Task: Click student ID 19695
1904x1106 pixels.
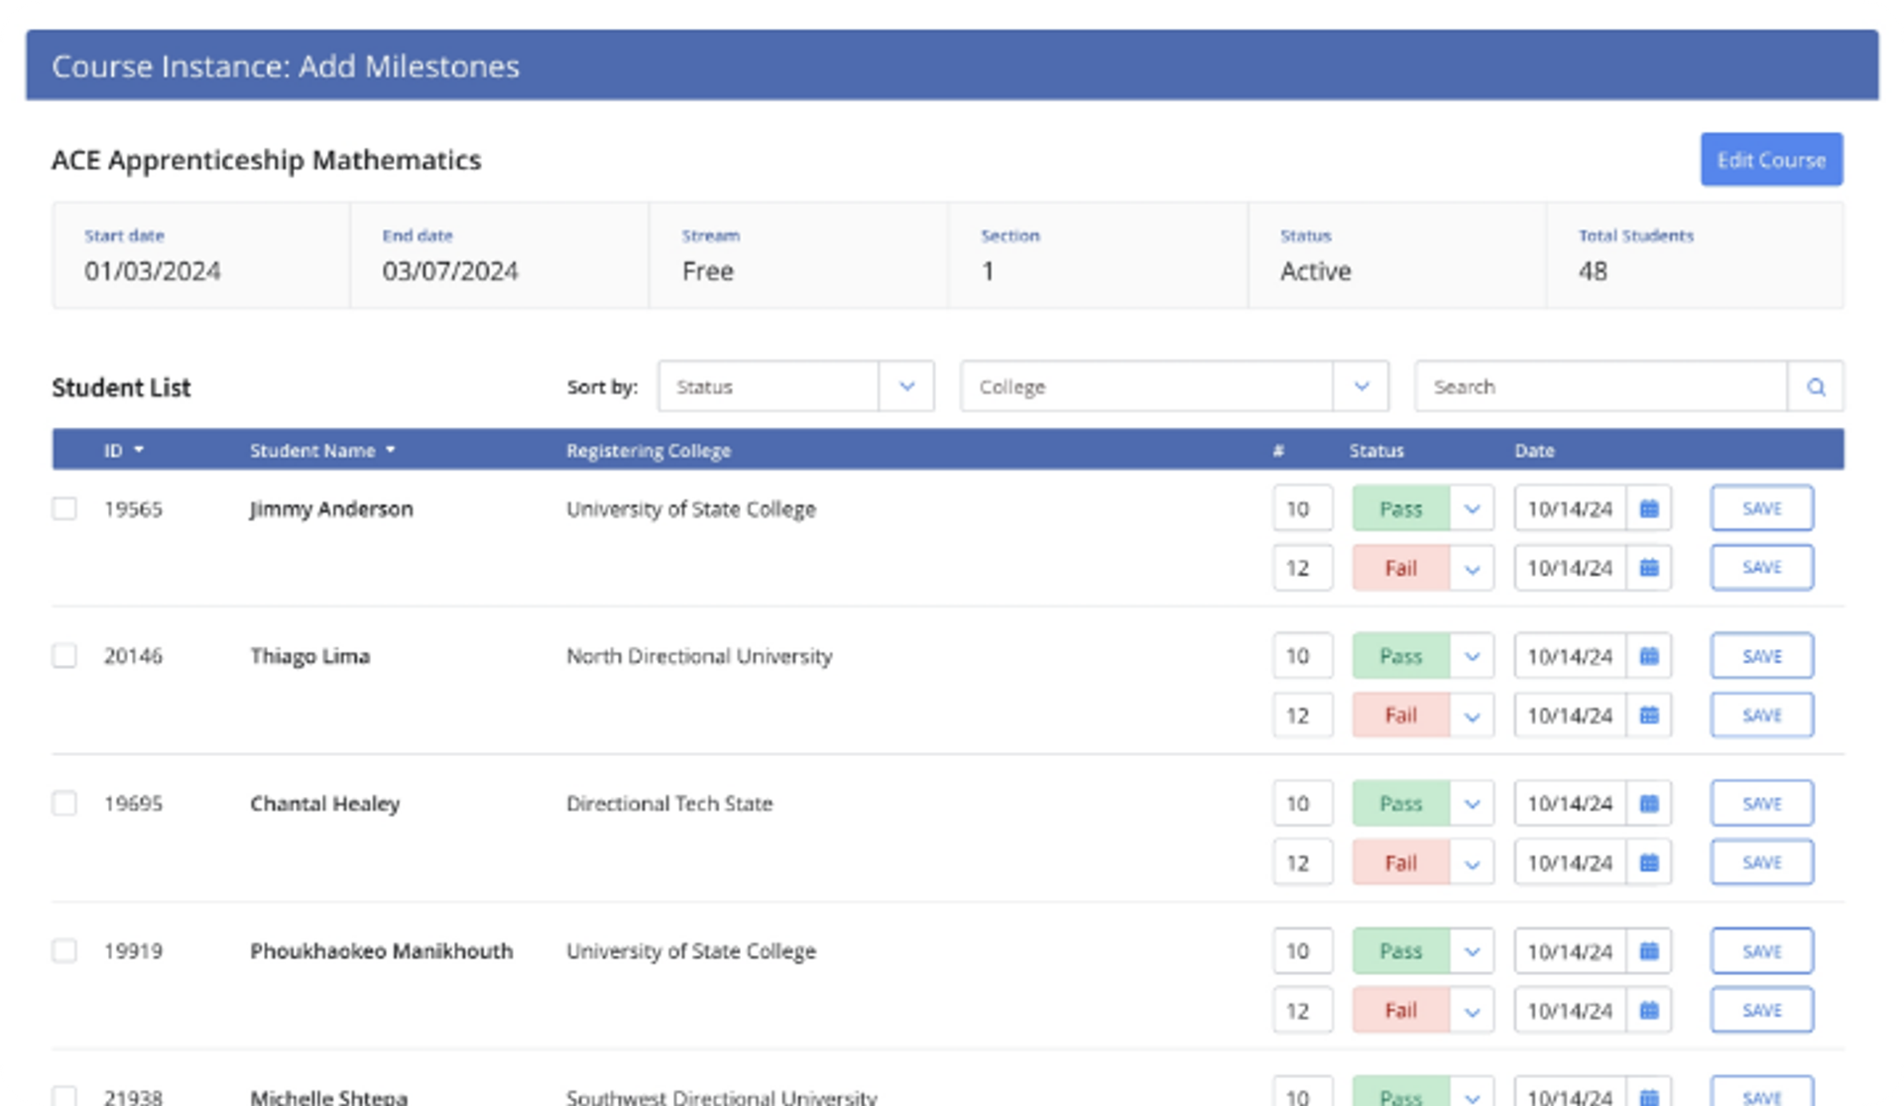Action: tap(133, 804)
